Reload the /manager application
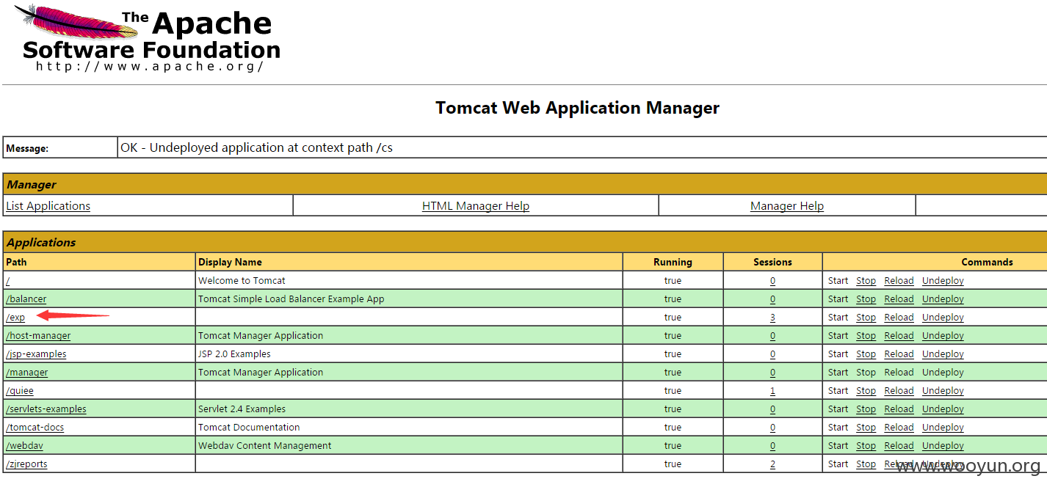Image resolution: width=1047 pixels, height=487 pixels. pos(899,373)
